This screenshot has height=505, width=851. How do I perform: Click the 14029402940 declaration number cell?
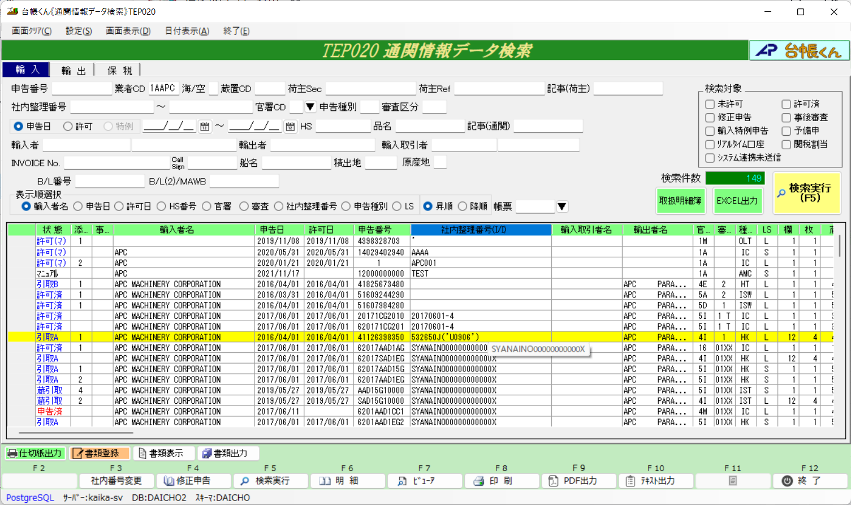tap(381, 252)
